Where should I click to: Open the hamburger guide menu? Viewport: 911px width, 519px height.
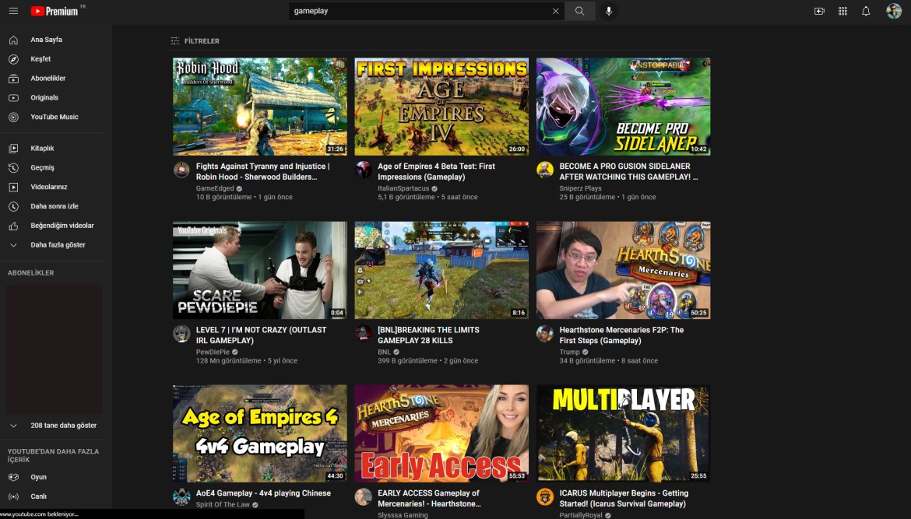pos(13,11)
